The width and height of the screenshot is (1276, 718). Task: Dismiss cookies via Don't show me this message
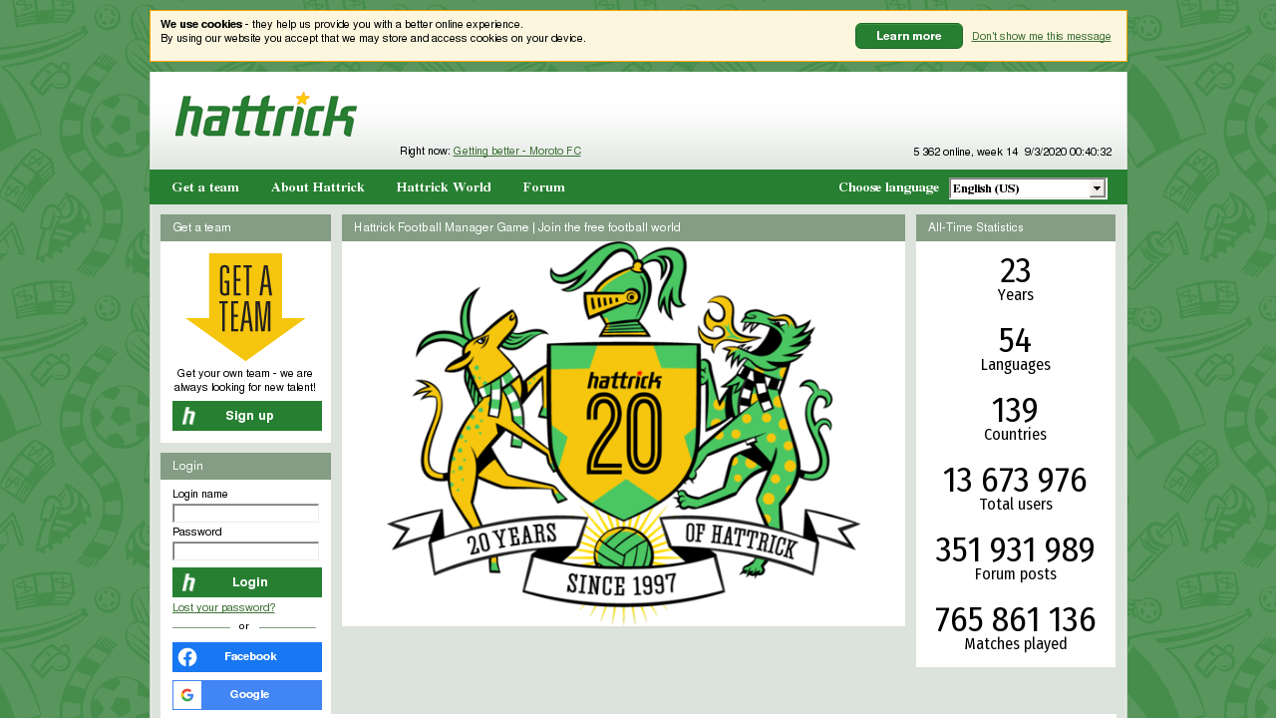tap(1042, 37)
